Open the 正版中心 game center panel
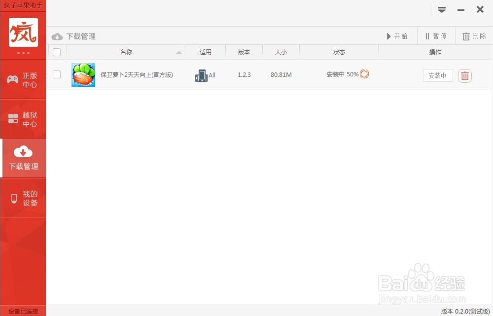The image size is (493, 316). click(x=23, y=79)
